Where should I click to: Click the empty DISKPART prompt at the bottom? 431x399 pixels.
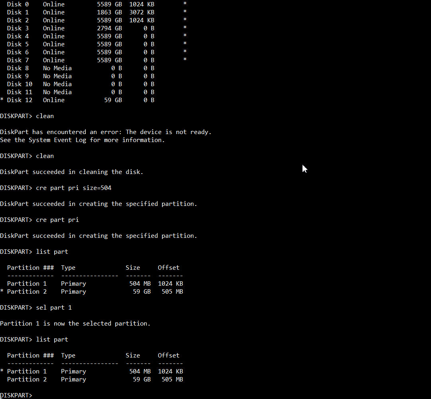pos(16,395)
